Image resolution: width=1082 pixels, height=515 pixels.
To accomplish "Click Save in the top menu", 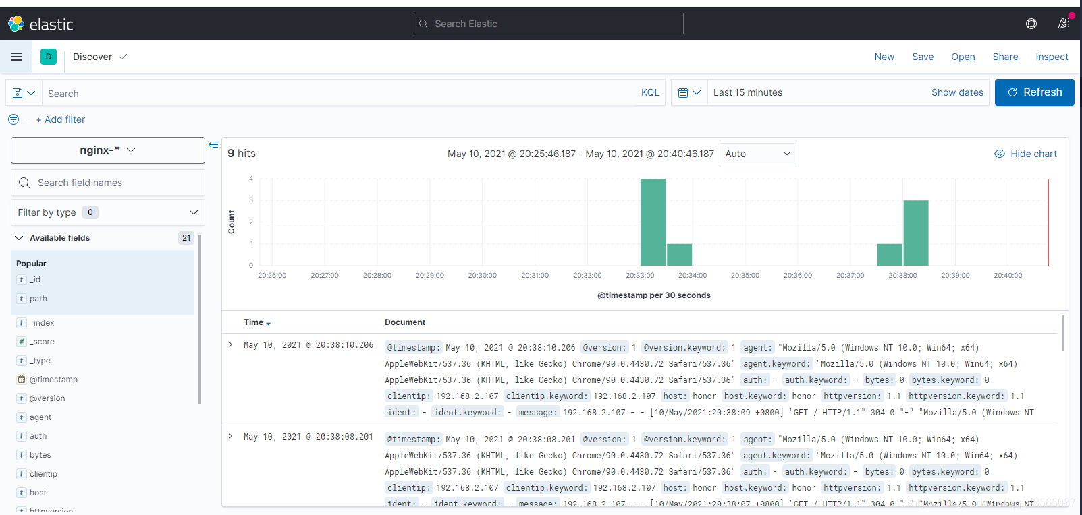I will pos(923,57).
